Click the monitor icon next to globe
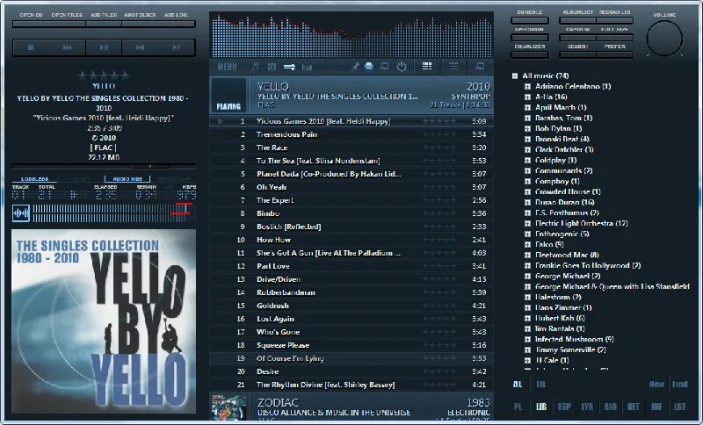 [384, 67]
